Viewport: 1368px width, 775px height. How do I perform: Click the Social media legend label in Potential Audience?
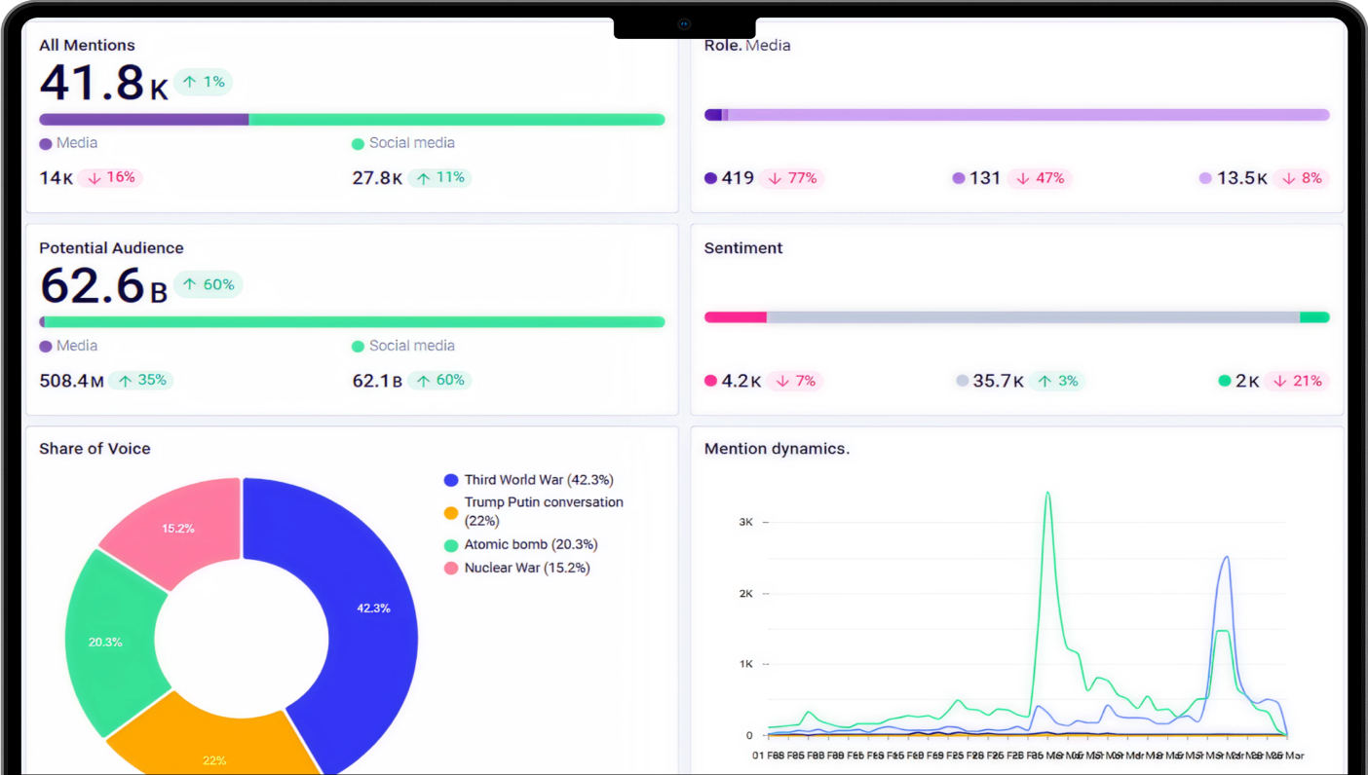click(x=411, y=346)
